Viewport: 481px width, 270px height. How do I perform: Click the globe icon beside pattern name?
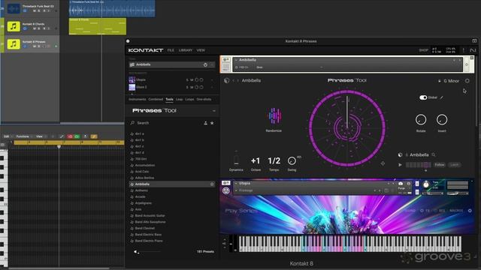click(x=400, y=155)
